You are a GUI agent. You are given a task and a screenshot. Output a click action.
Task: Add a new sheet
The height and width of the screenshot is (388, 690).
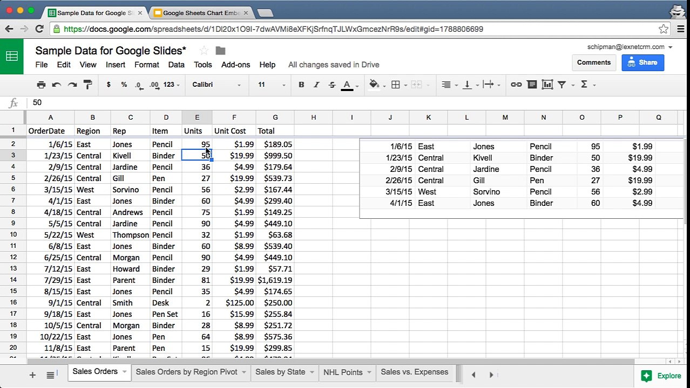tap(32, 375)
